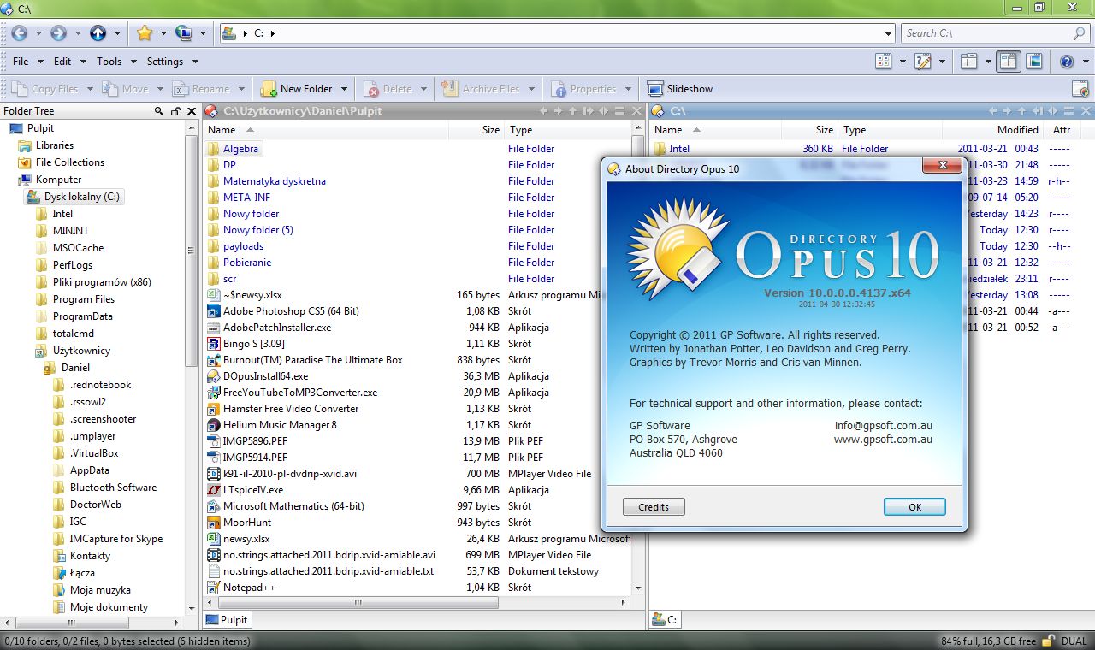Expand the Favorites star dropdown arrow
1095x650 pixels.
[x=163, y=33]
